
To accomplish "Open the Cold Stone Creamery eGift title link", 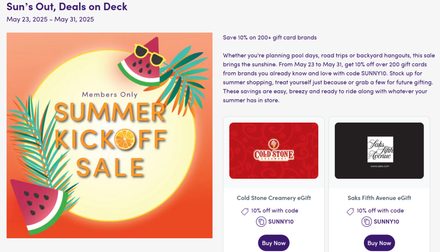I will (274, 198).
